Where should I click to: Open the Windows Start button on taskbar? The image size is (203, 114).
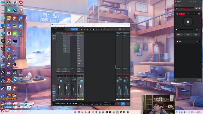75,112
